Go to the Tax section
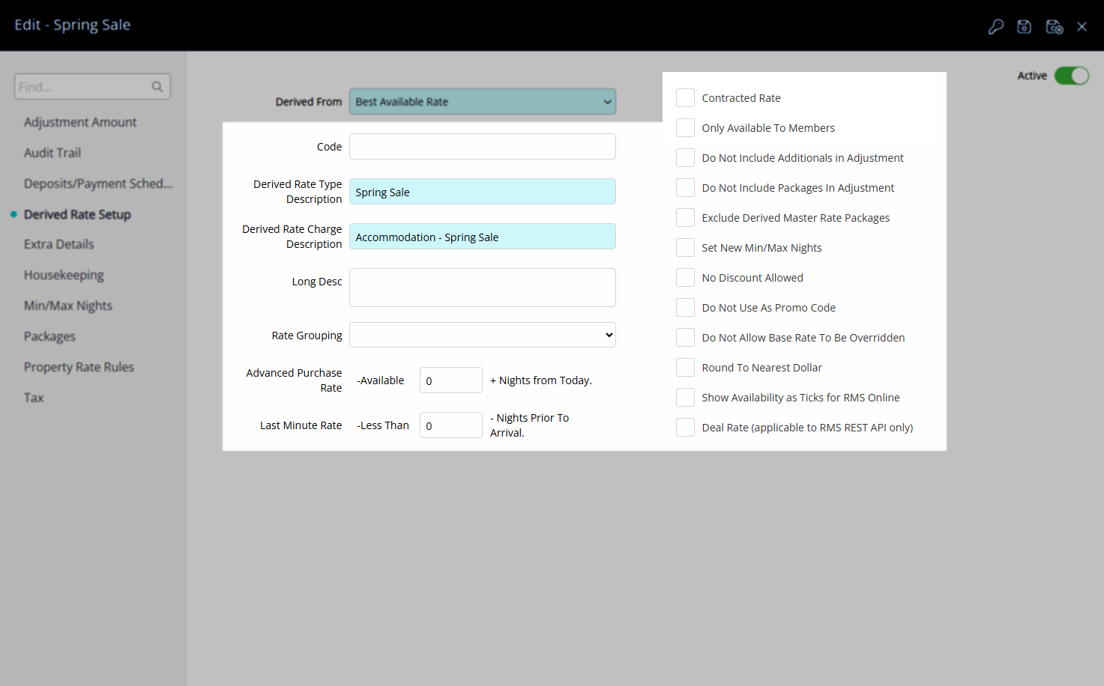This screenshot has width=1104, height=686. click(x=34, y=398)
